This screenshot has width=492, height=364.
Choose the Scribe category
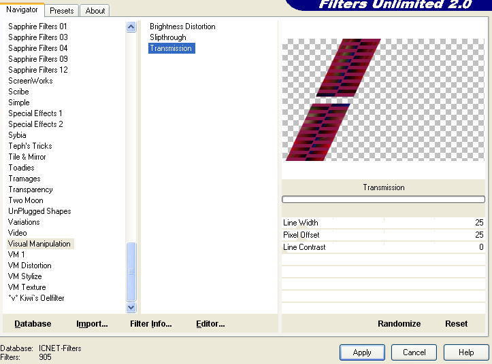pyautogui.click(x=18, y=92)
